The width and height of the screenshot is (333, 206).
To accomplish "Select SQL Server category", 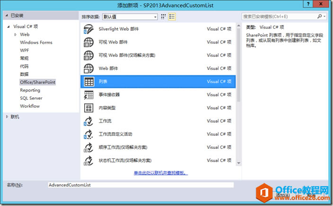I will pyautogui.click(x=31, y=98).
